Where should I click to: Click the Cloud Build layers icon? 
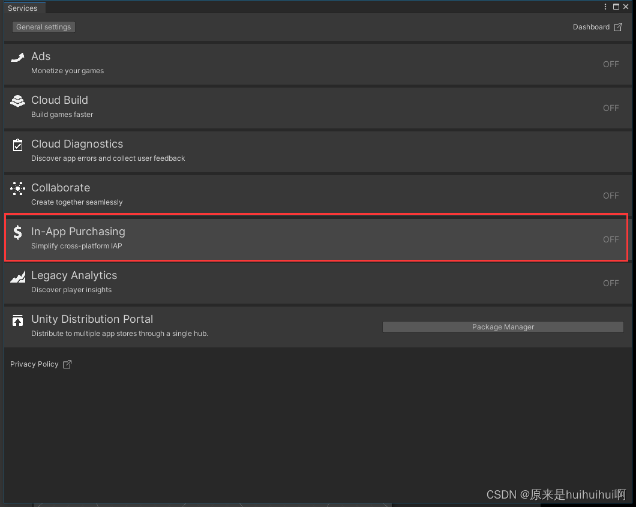17,101
